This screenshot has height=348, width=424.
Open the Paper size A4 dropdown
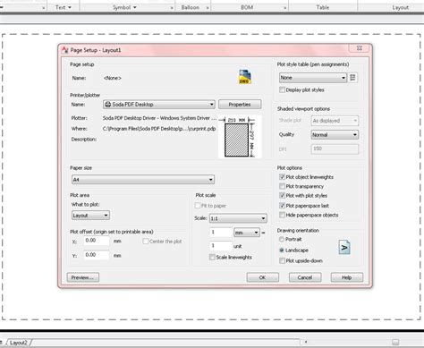pos(143,180)
